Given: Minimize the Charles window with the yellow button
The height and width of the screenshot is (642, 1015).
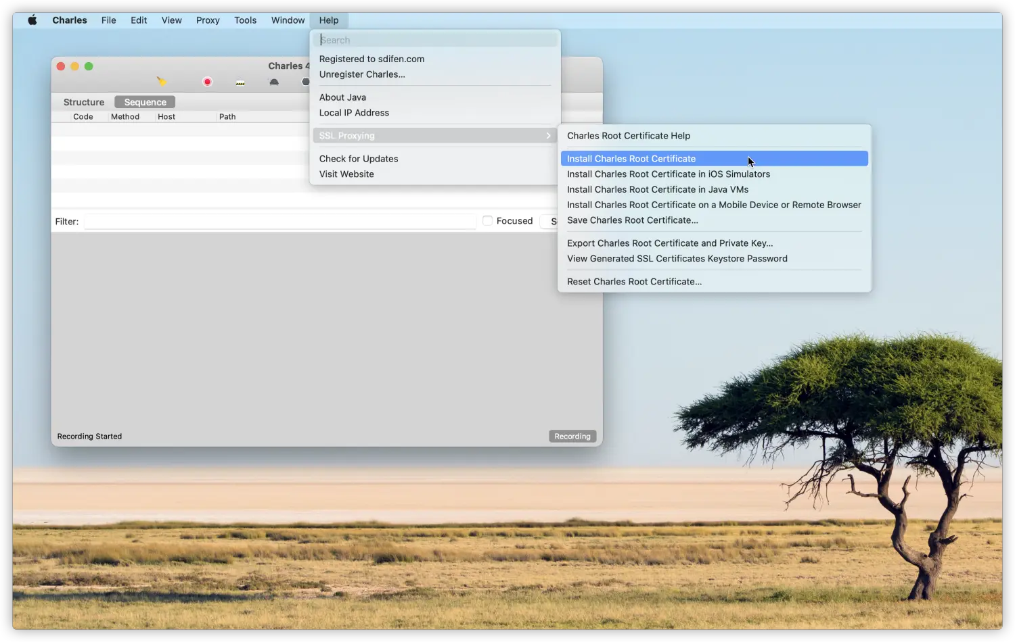Looking at the screenshot, I should tap(74, 66).
